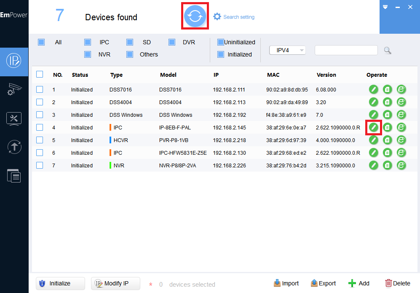This screenshot has height=293, width=420.
Task: Click the Delete button
Action: [x=398, y=283]
